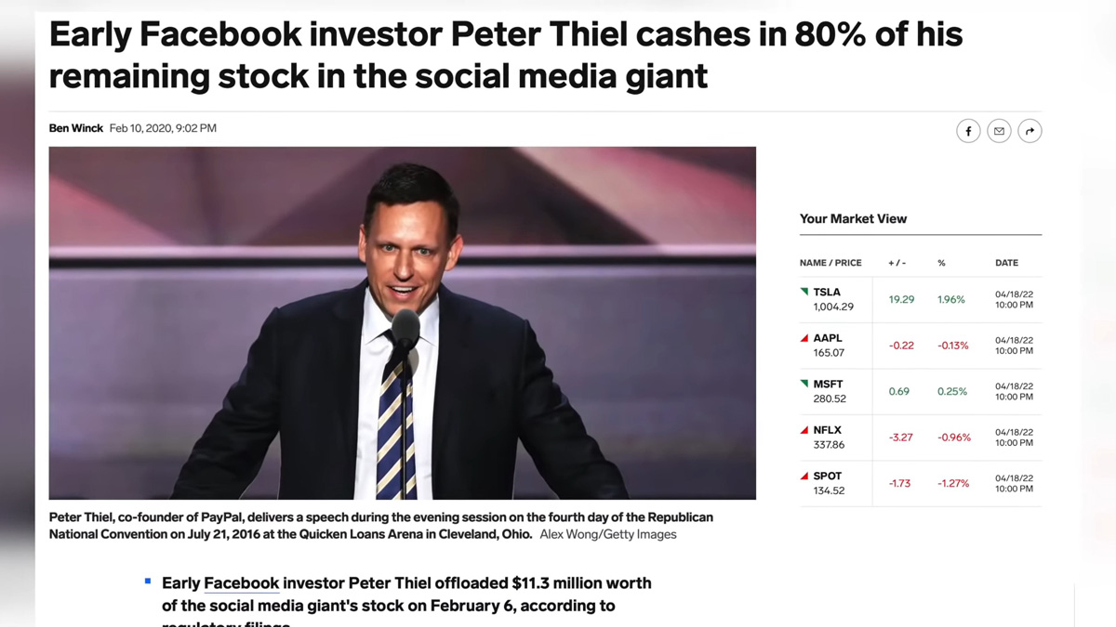Click the % column header
The image size is (1116, 627).
click(x=941, y=263)
